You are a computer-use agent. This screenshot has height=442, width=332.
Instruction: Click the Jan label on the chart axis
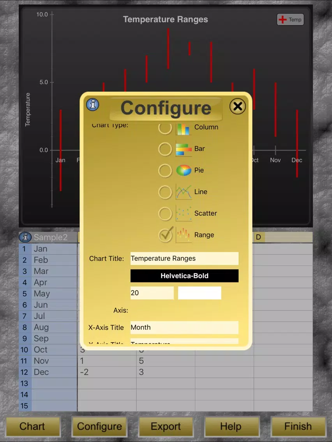point(60,160)
